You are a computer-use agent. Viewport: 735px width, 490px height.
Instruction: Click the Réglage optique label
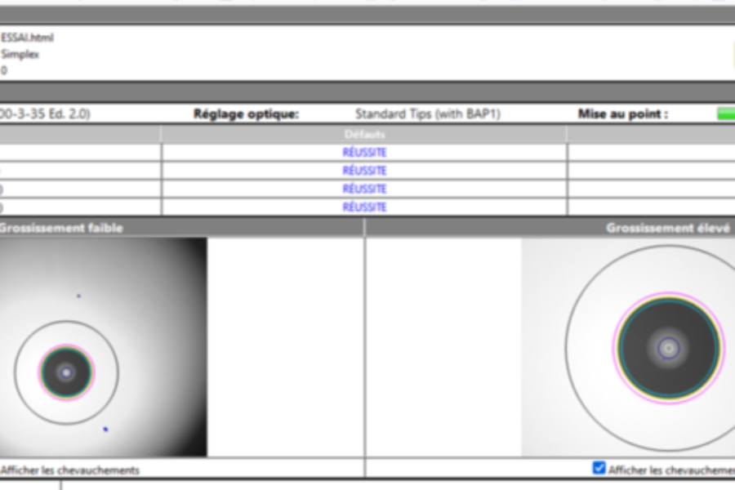(246, 114)
